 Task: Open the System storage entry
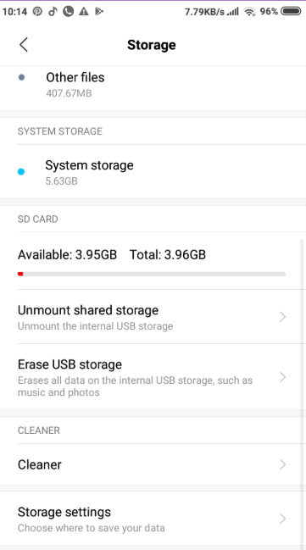click(153, 172)
